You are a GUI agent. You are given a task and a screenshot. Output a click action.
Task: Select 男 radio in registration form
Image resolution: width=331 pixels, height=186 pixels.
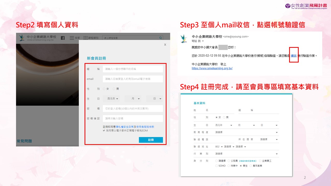(x=114, y=89)
